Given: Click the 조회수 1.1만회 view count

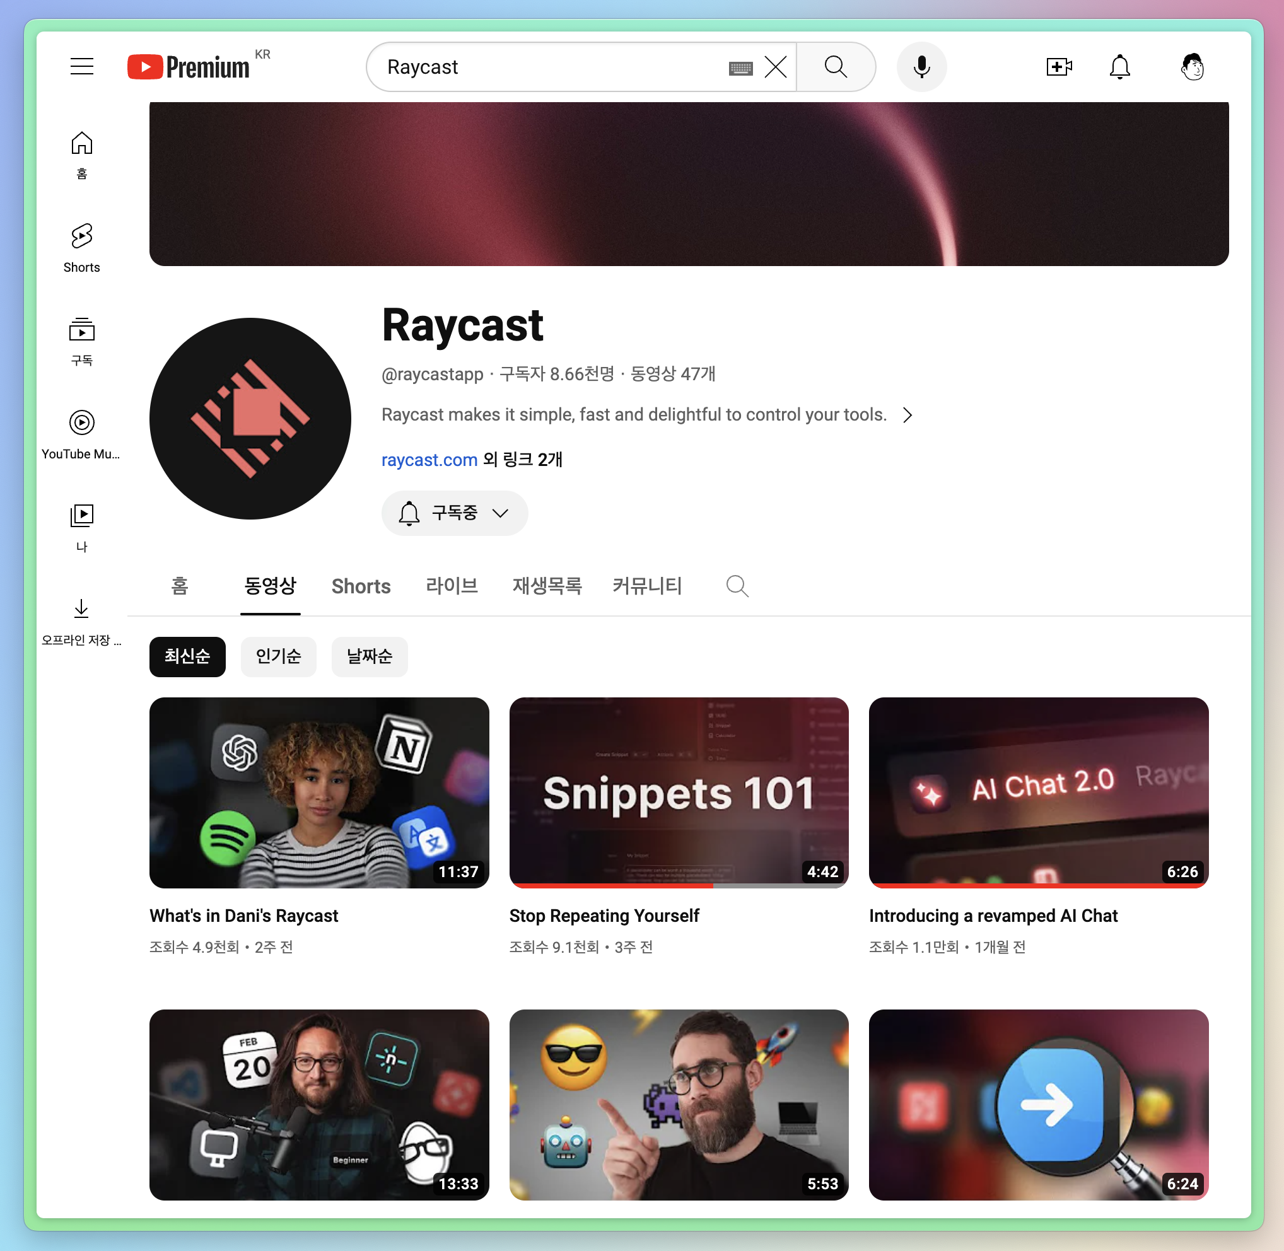Looking at the screenshot, I should (914, 948).
